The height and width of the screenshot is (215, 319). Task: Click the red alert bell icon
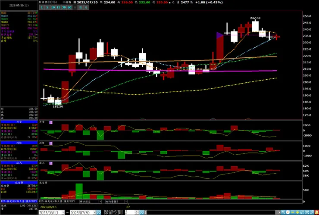(316, 212)
